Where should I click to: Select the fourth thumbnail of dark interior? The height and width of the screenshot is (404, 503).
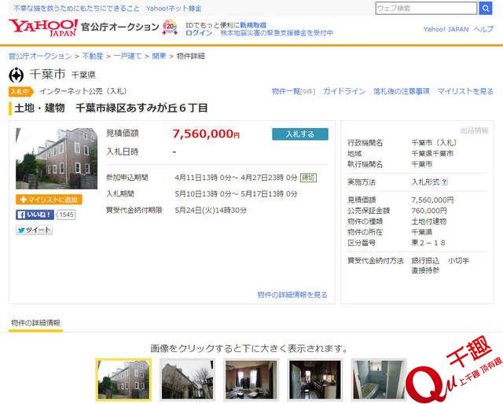315,380
